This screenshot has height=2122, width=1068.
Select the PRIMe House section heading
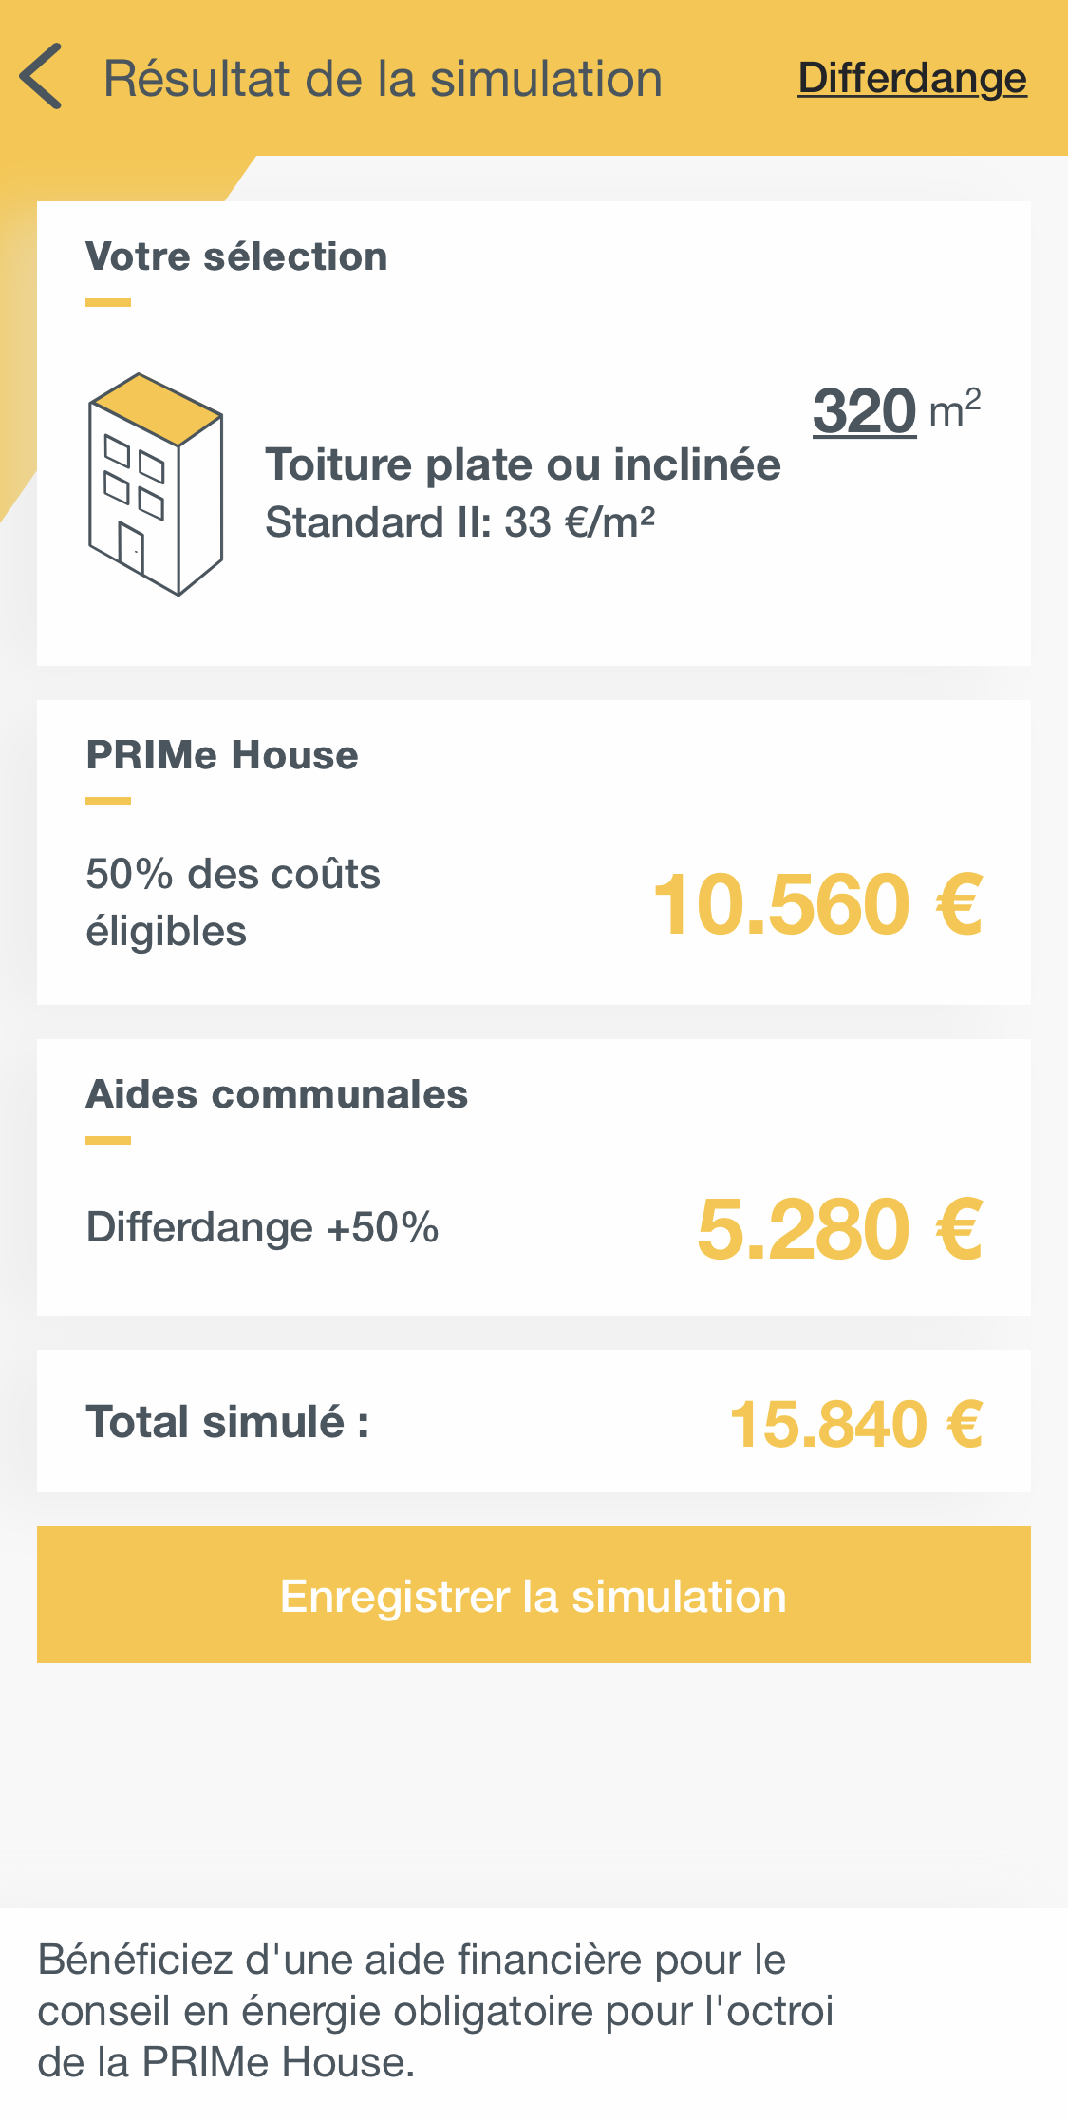[x=222, y=755]
